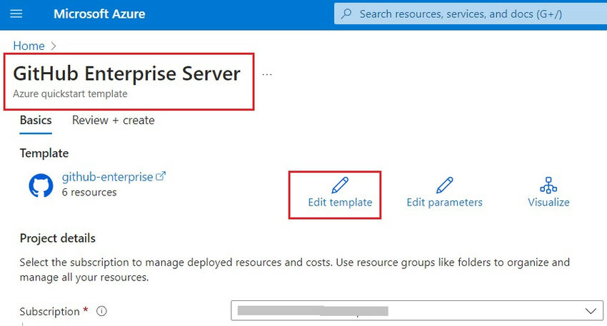Focus the search resources, services, and docs box
This screenshot has width=607, height=326.
[471, 14]
